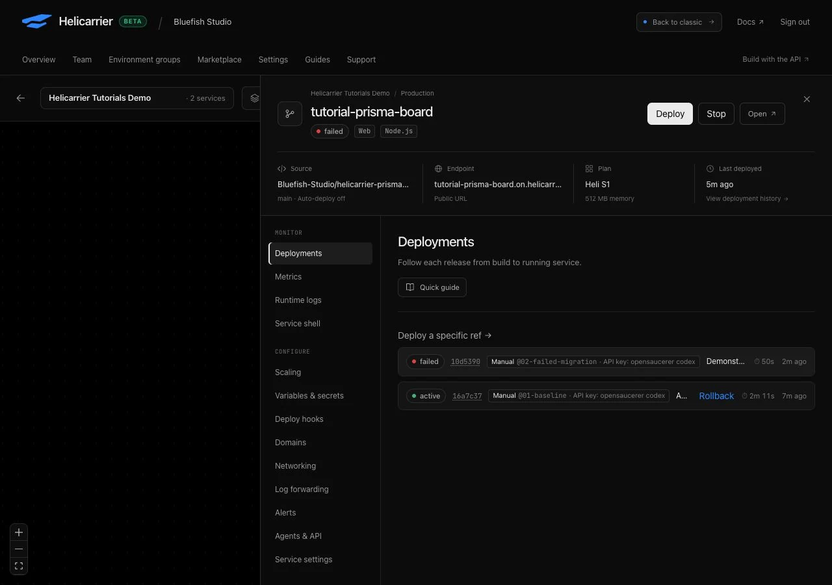832x585 pixels.
Task: Zoom out on the canvas
Action: (19, 549)
